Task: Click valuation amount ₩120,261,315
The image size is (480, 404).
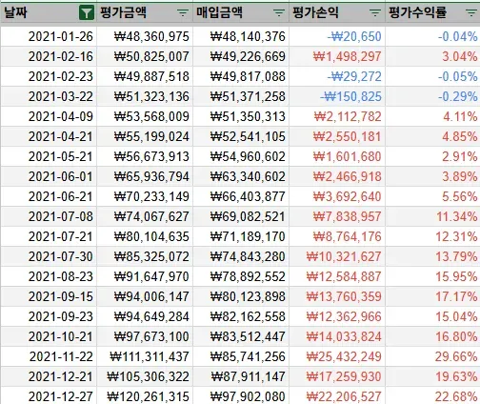Action: [149, 396]
